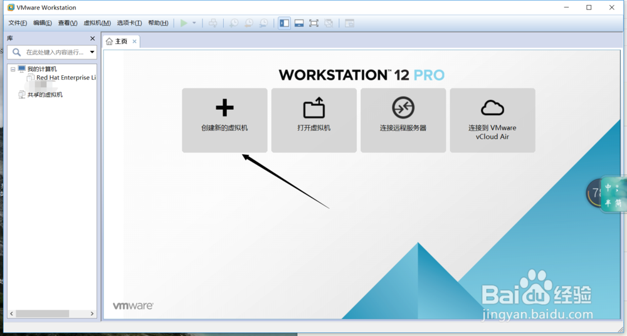Select 我的计算机 in the library tree

[42, 69]
